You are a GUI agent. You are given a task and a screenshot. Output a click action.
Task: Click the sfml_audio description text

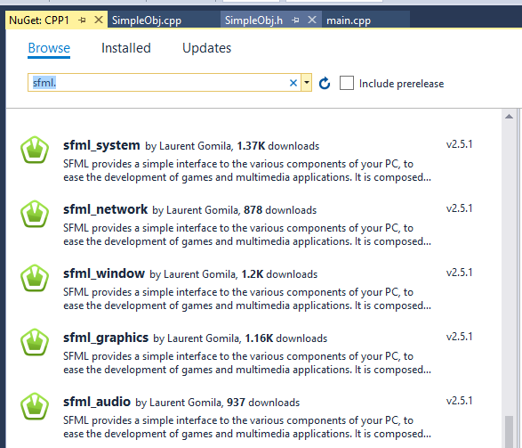247,427
